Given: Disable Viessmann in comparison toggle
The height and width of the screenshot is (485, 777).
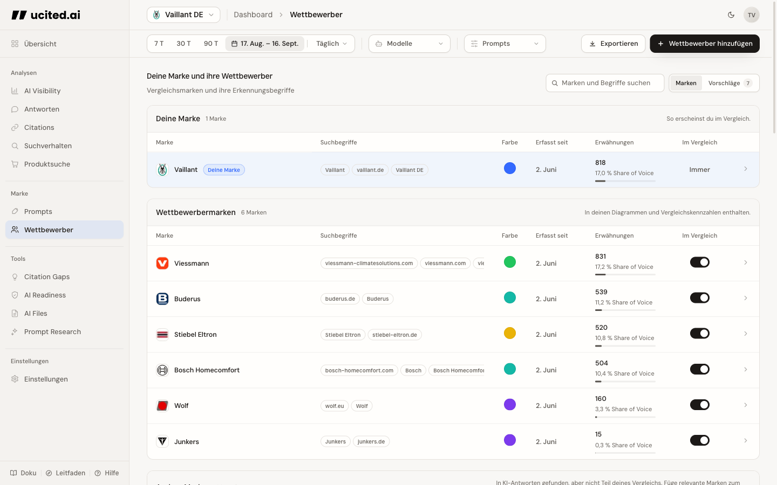Looking at the screenshot, I should [700, 262].
